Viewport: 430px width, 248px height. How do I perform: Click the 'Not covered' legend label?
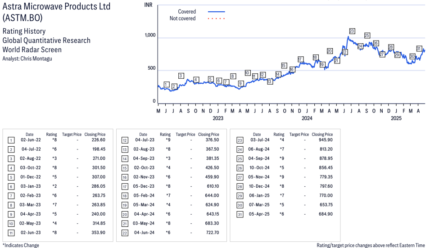pos(182,18)
